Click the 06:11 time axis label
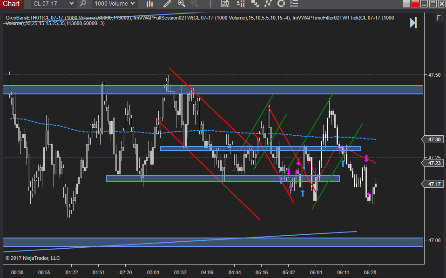Screen dimensions: 446x278 click(343, 272)
